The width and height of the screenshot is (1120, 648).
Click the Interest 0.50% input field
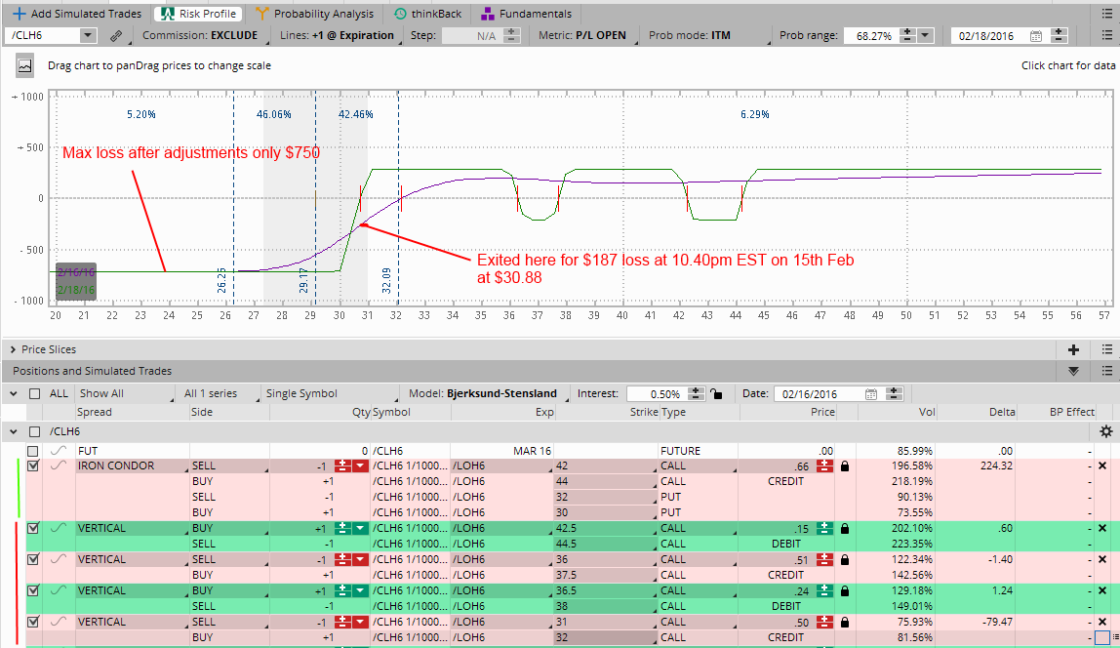pos(658,393)
